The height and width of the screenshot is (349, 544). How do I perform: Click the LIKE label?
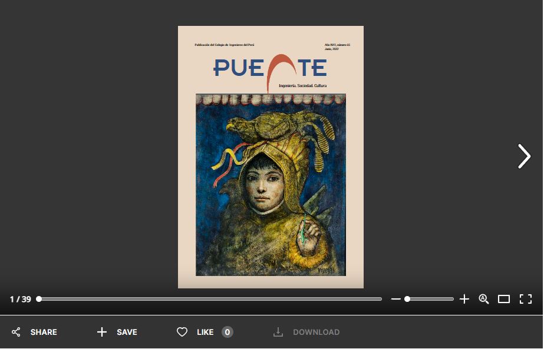(205, 332)
